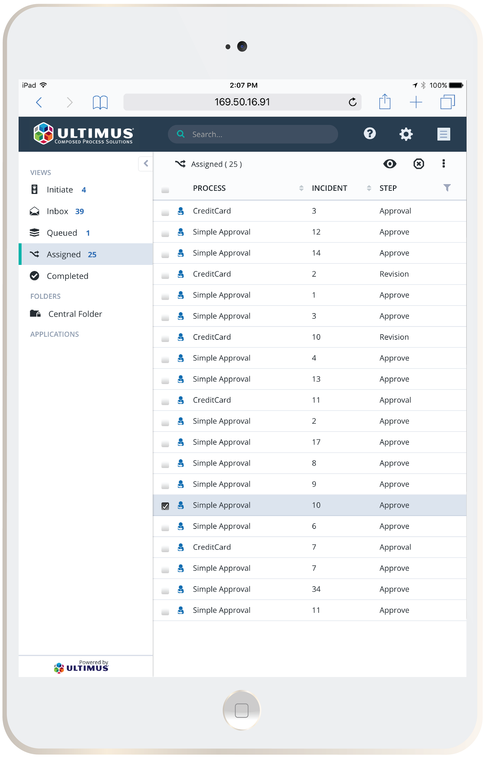Click the Completed checkmark icon

[35, 275]
